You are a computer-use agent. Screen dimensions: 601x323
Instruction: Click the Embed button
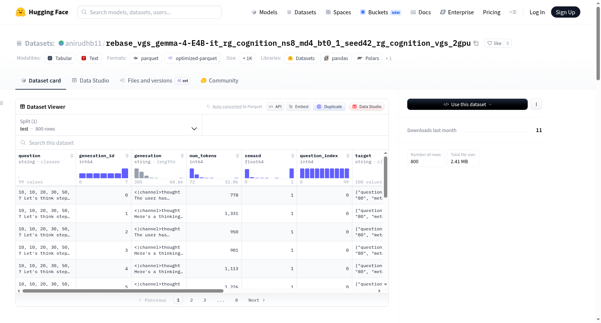[299, 107]
